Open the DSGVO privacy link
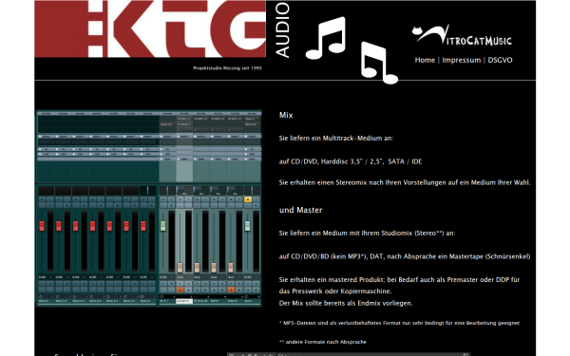This screenshot has width=570, height=356. click(x=500, y=61)
